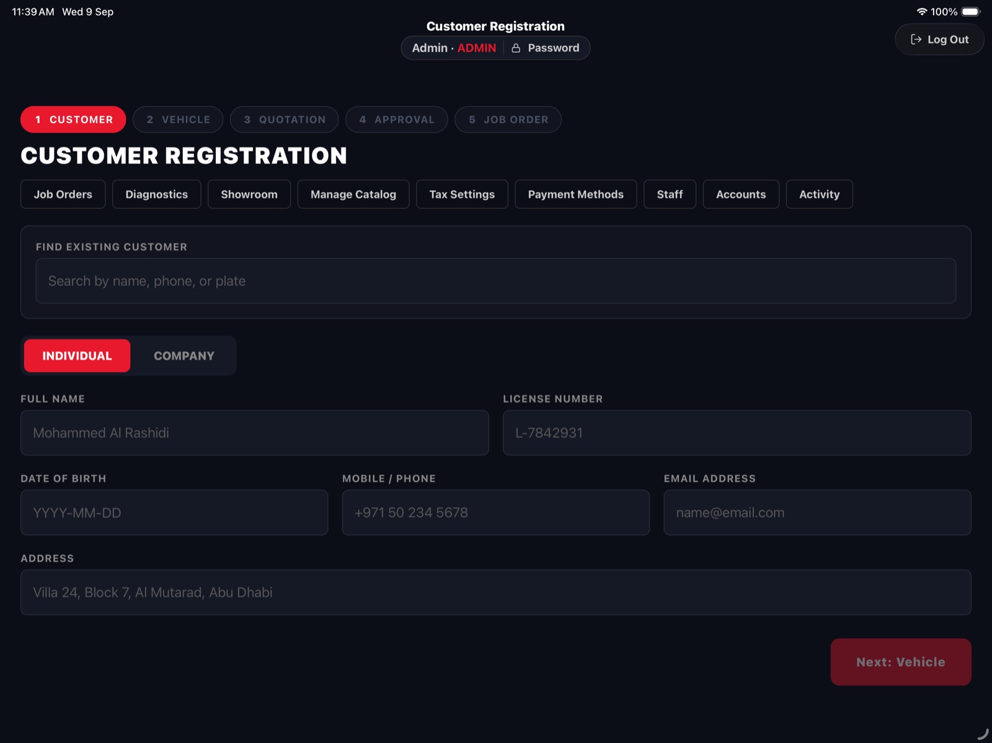Open Job Orders section
This screenshot has width=992, height=743.
63,195
